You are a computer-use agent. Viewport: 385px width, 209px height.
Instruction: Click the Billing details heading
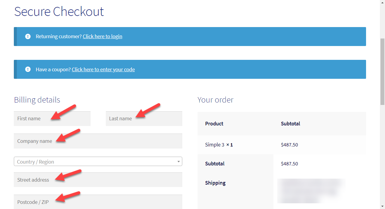coord(37,100)
